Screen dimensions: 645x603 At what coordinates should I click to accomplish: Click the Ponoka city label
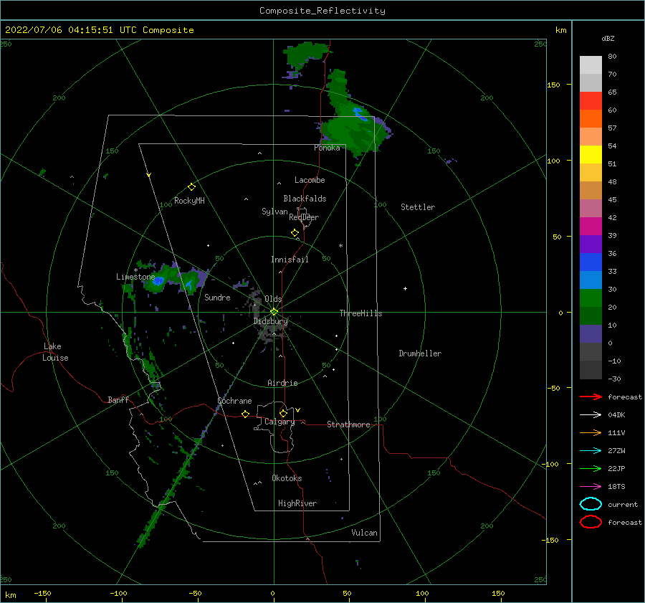(x=327, y=148)
